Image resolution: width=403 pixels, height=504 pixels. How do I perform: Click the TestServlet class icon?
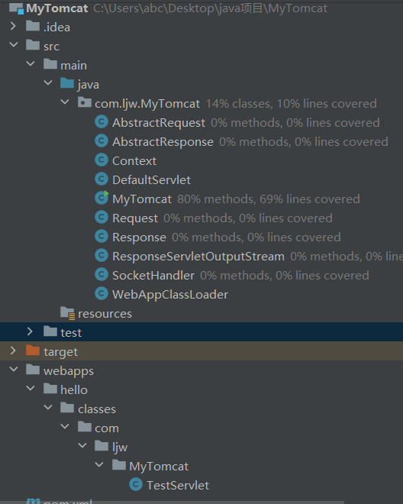[136, 484]
